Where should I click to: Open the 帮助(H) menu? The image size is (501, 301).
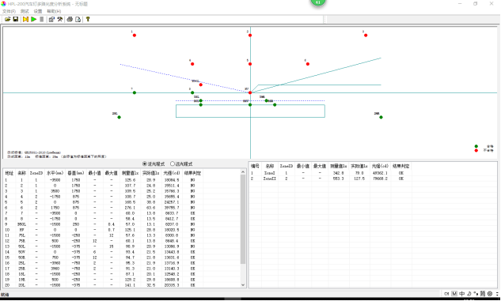coord(54,11)
